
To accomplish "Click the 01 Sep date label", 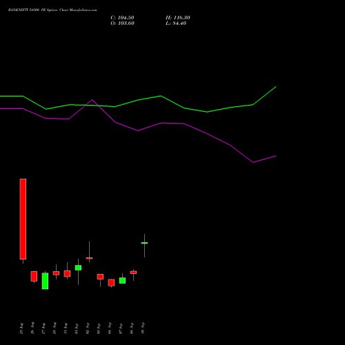I will click(x=77, y=328).
